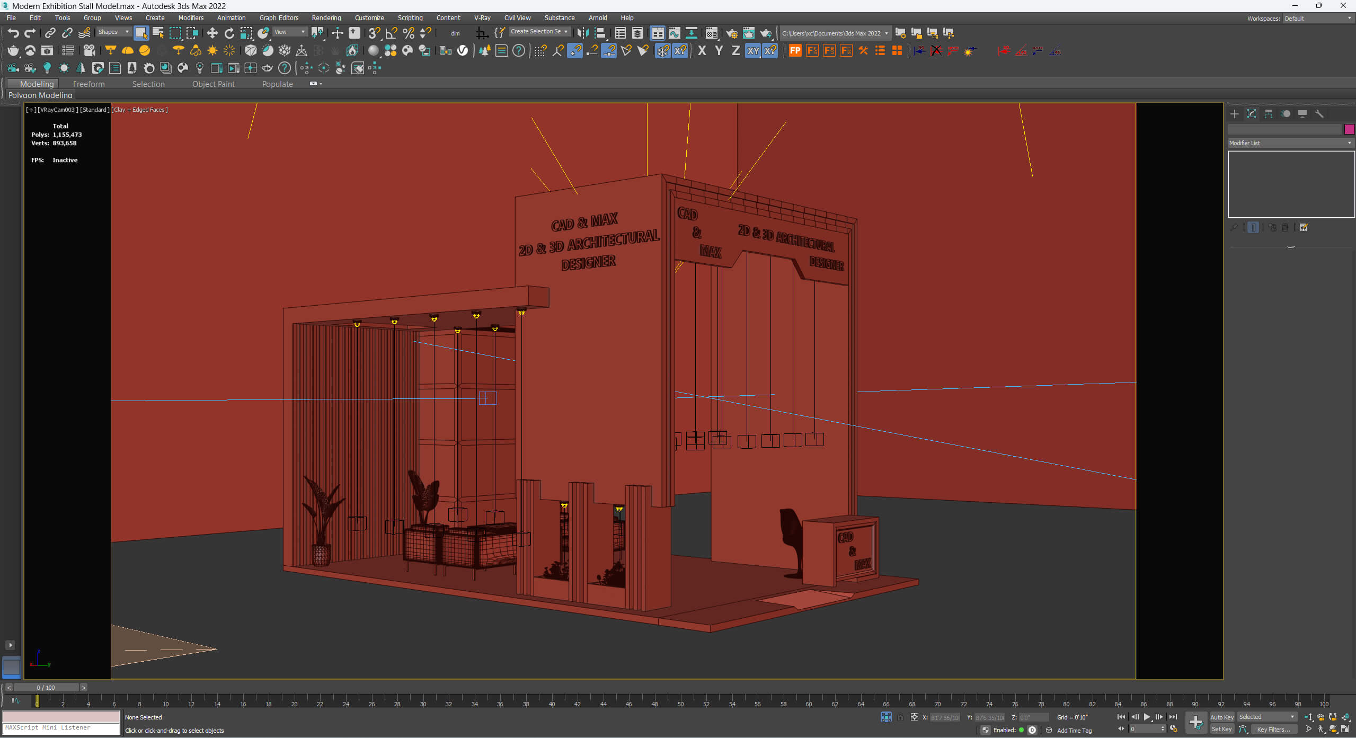The image size is (1356, 738).
Task: Click the Auto Key button
Action: click(1222, 717)
